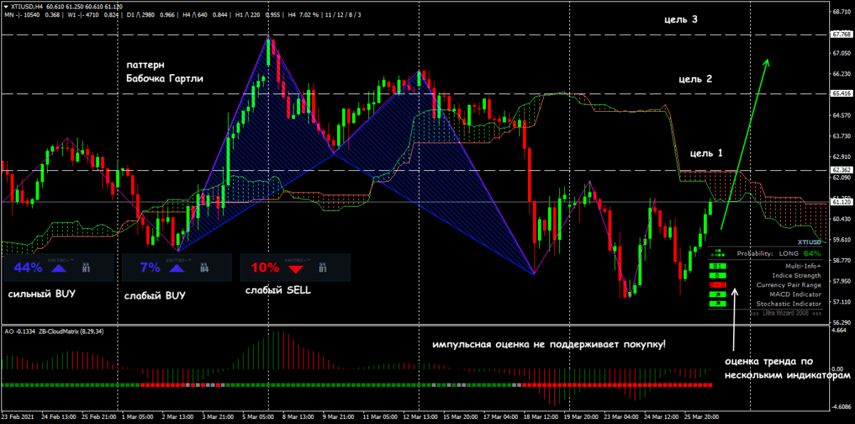Click the green Indice Strength value box

click(717, 275)
